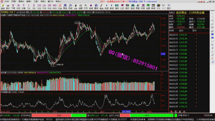The image size is (215, 121).
Task: Open the 查看V menu
Action: pyautogui.click(x=29, y=1)
